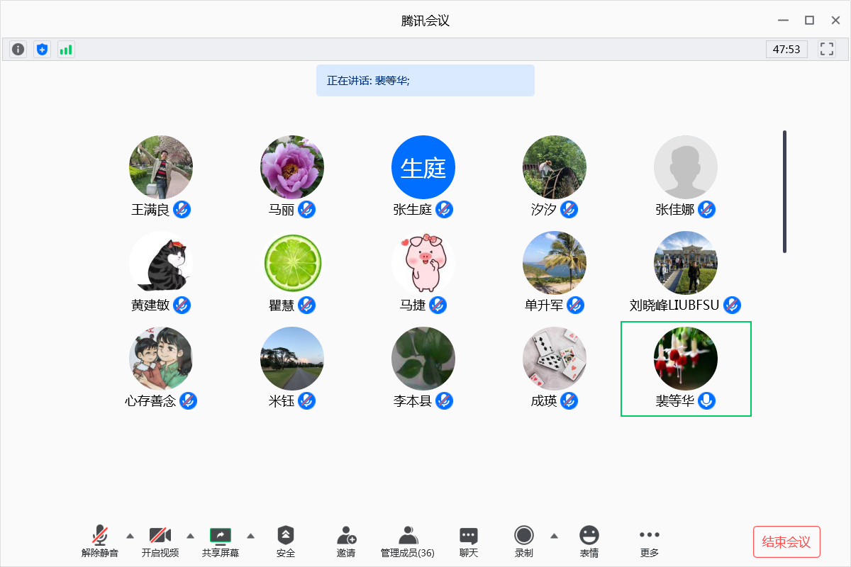Click active mic icon next to 裴等华
Viewport: 851px width, 567px height.
coord(706,400)
